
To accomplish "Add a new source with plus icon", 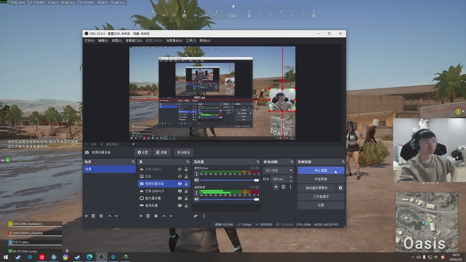I will tap(141, 216).
